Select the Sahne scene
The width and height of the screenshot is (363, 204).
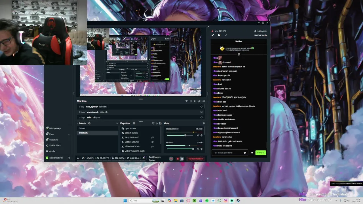coord(97,128)
